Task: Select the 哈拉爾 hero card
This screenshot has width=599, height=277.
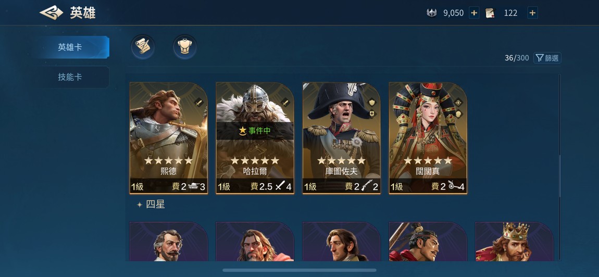Action: (255, 138)
